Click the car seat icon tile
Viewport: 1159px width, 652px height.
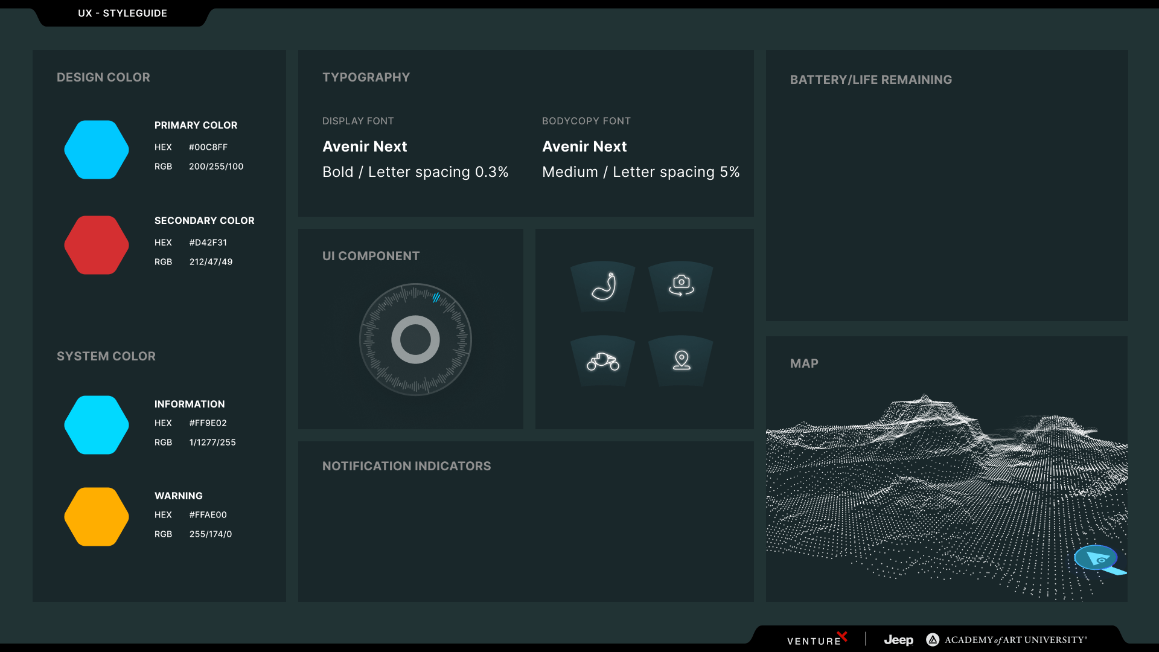tap(603, 287)
